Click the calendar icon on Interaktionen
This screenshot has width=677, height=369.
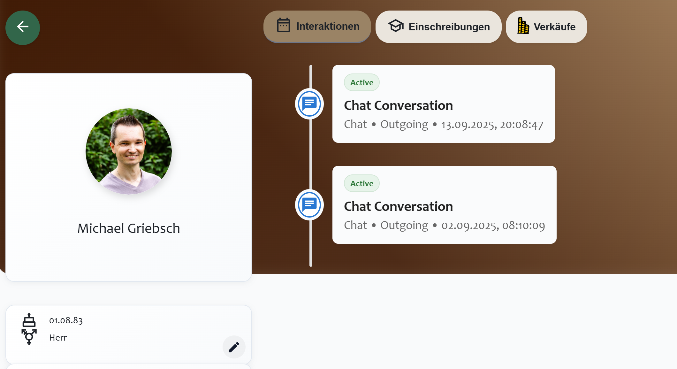pos(283,25)
